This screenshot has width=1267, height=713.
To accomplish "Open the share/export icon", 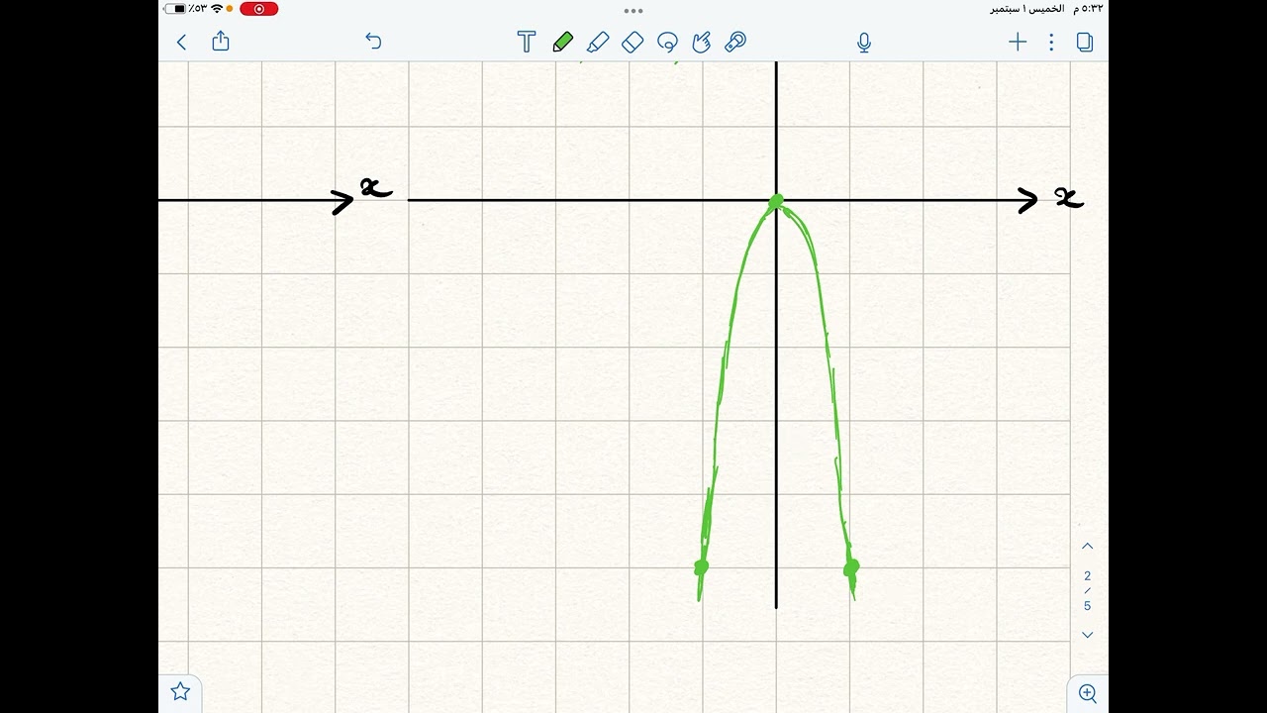I will pyautogui.click(x=221, y=41).
